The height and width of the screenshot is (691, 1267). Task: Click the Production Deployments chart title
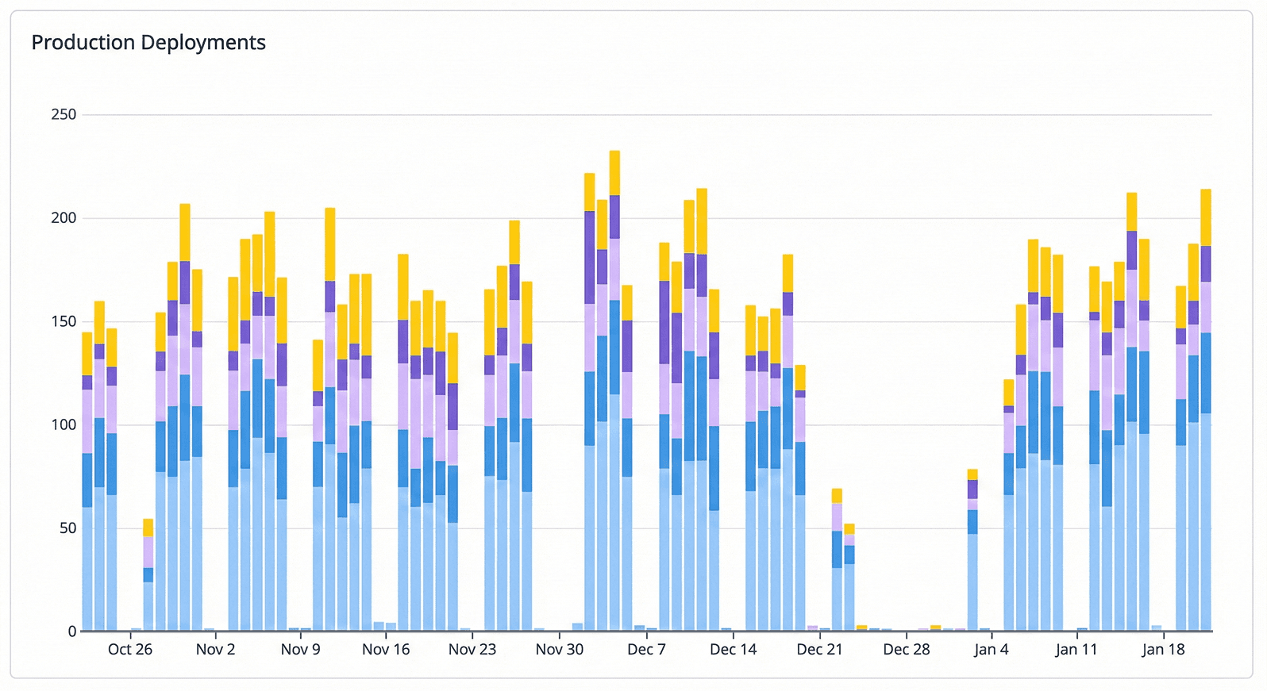point(148,43)
